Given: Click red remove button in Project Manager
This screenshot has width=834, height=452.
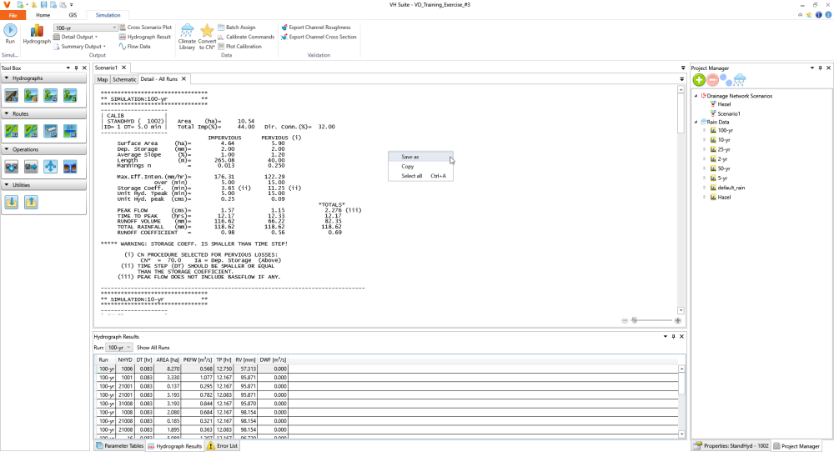Looking at the screenshot, I should click(713, 80).
